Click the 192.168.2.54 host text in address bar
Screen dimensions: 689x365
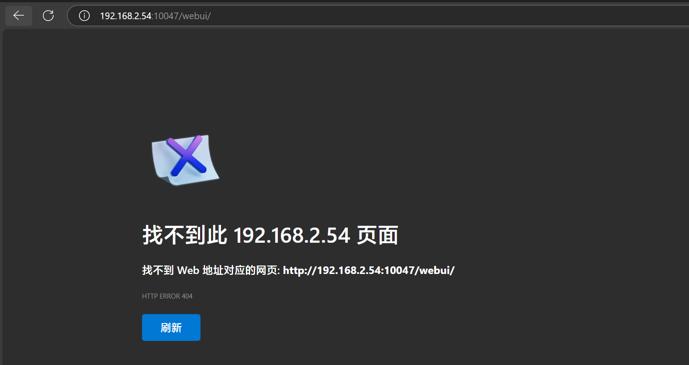click(125, 16)
